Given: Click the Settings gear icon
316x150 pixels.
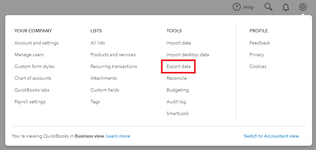Looking at the screenshot, I should [303, 7].
